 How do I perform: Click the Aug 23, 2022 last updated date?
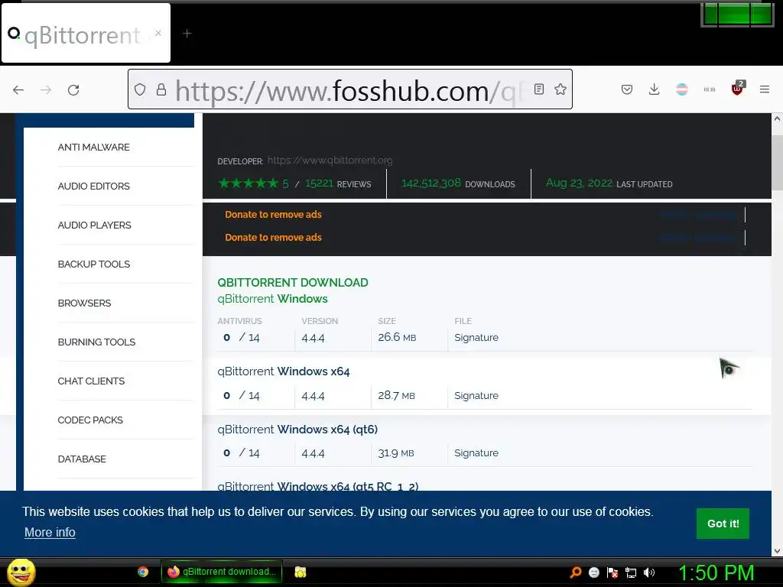point(580,183)
